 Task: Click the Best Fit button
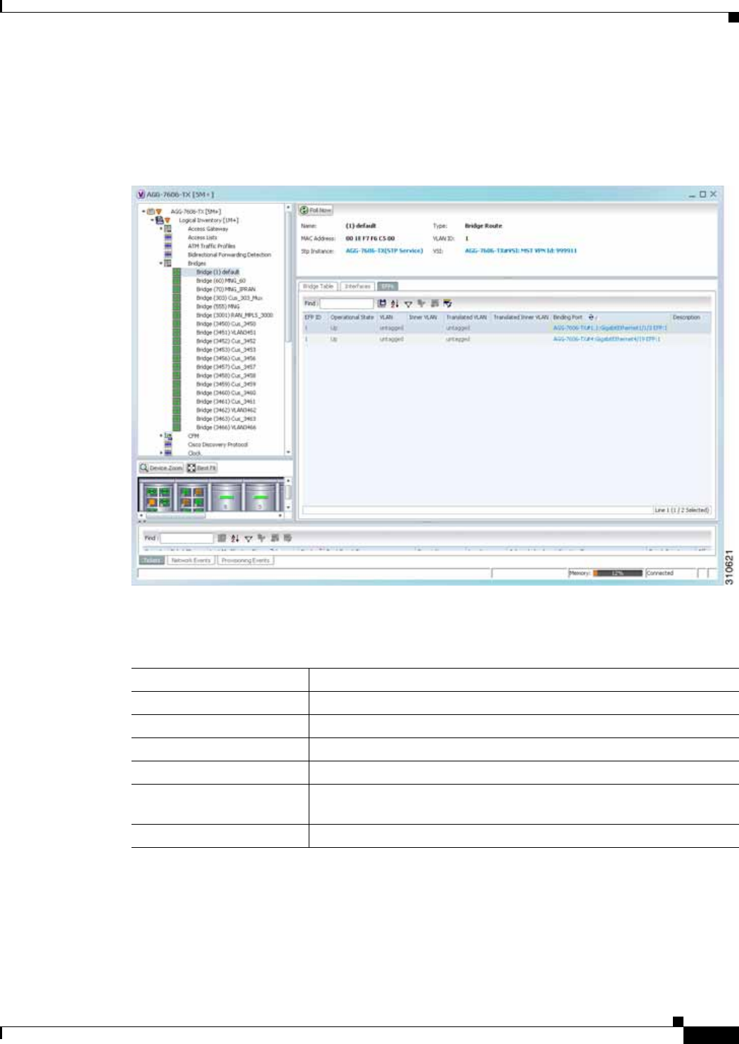[203, 468]
